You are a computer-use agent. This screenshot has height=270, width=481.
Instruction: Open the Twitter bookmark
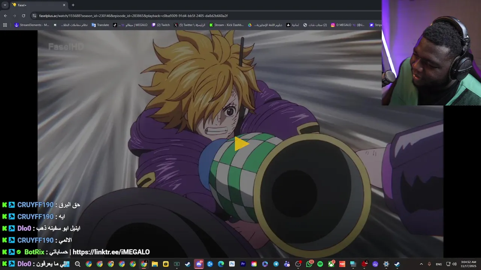coord(189,25)
